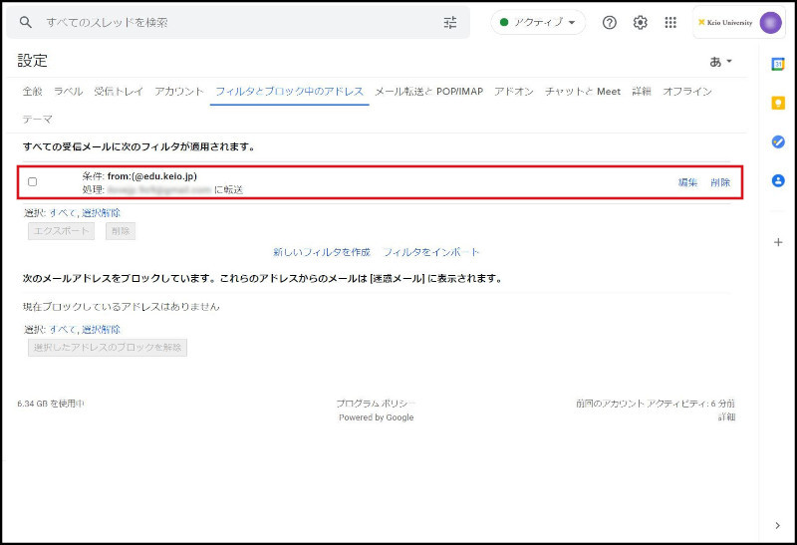Focus the mail search input field

[239, 22]
